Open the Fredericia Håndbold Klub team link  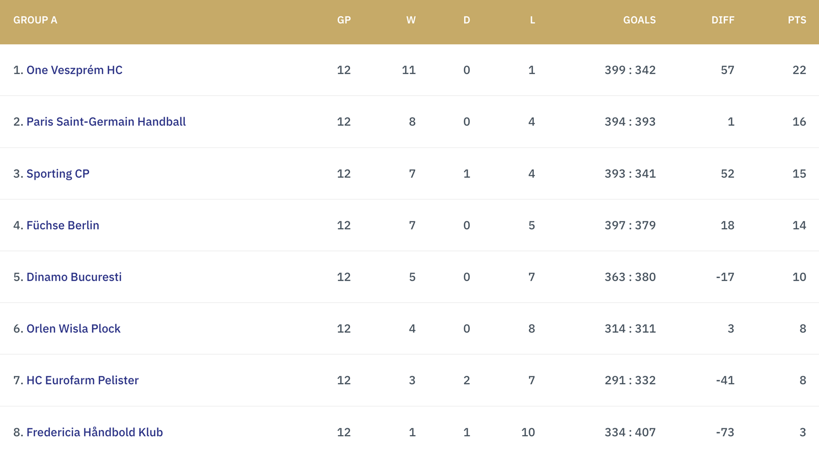95,432
